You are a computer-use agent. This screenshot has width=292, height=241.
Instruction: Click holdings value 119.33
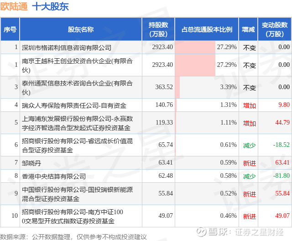click(x=164, y=122)
